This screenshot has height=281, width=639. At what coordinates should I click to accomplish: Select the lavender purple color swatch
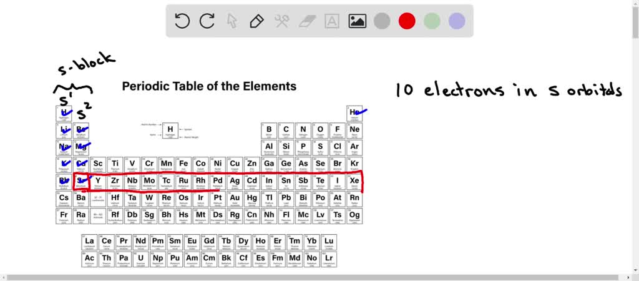(457, 21)
